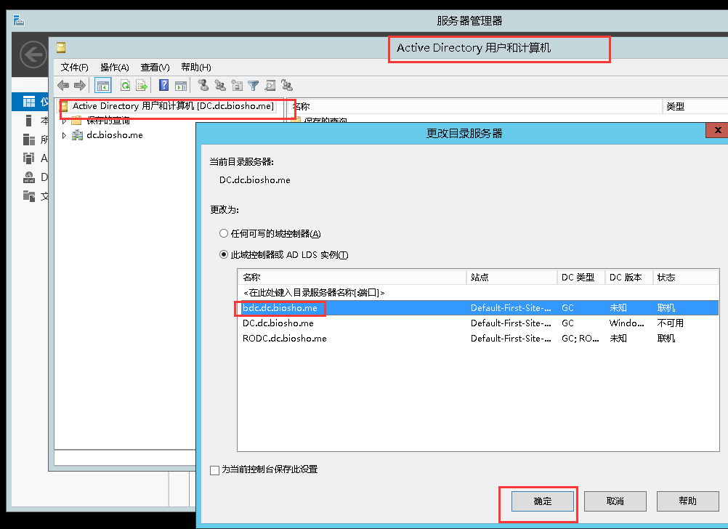Cancel the dialog with the 取消 button
Viewport: 728px width, 529px height.
(615, 501)
